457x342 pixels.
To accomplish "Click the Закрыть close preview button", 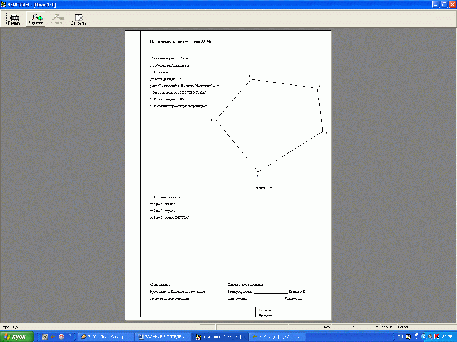I will pyautogui.click(x=79, y=19).
